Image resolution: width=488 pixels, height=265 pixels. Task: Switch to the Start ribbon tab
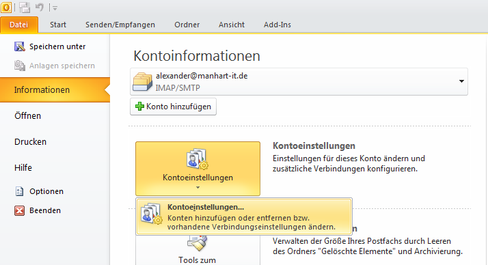58,25
